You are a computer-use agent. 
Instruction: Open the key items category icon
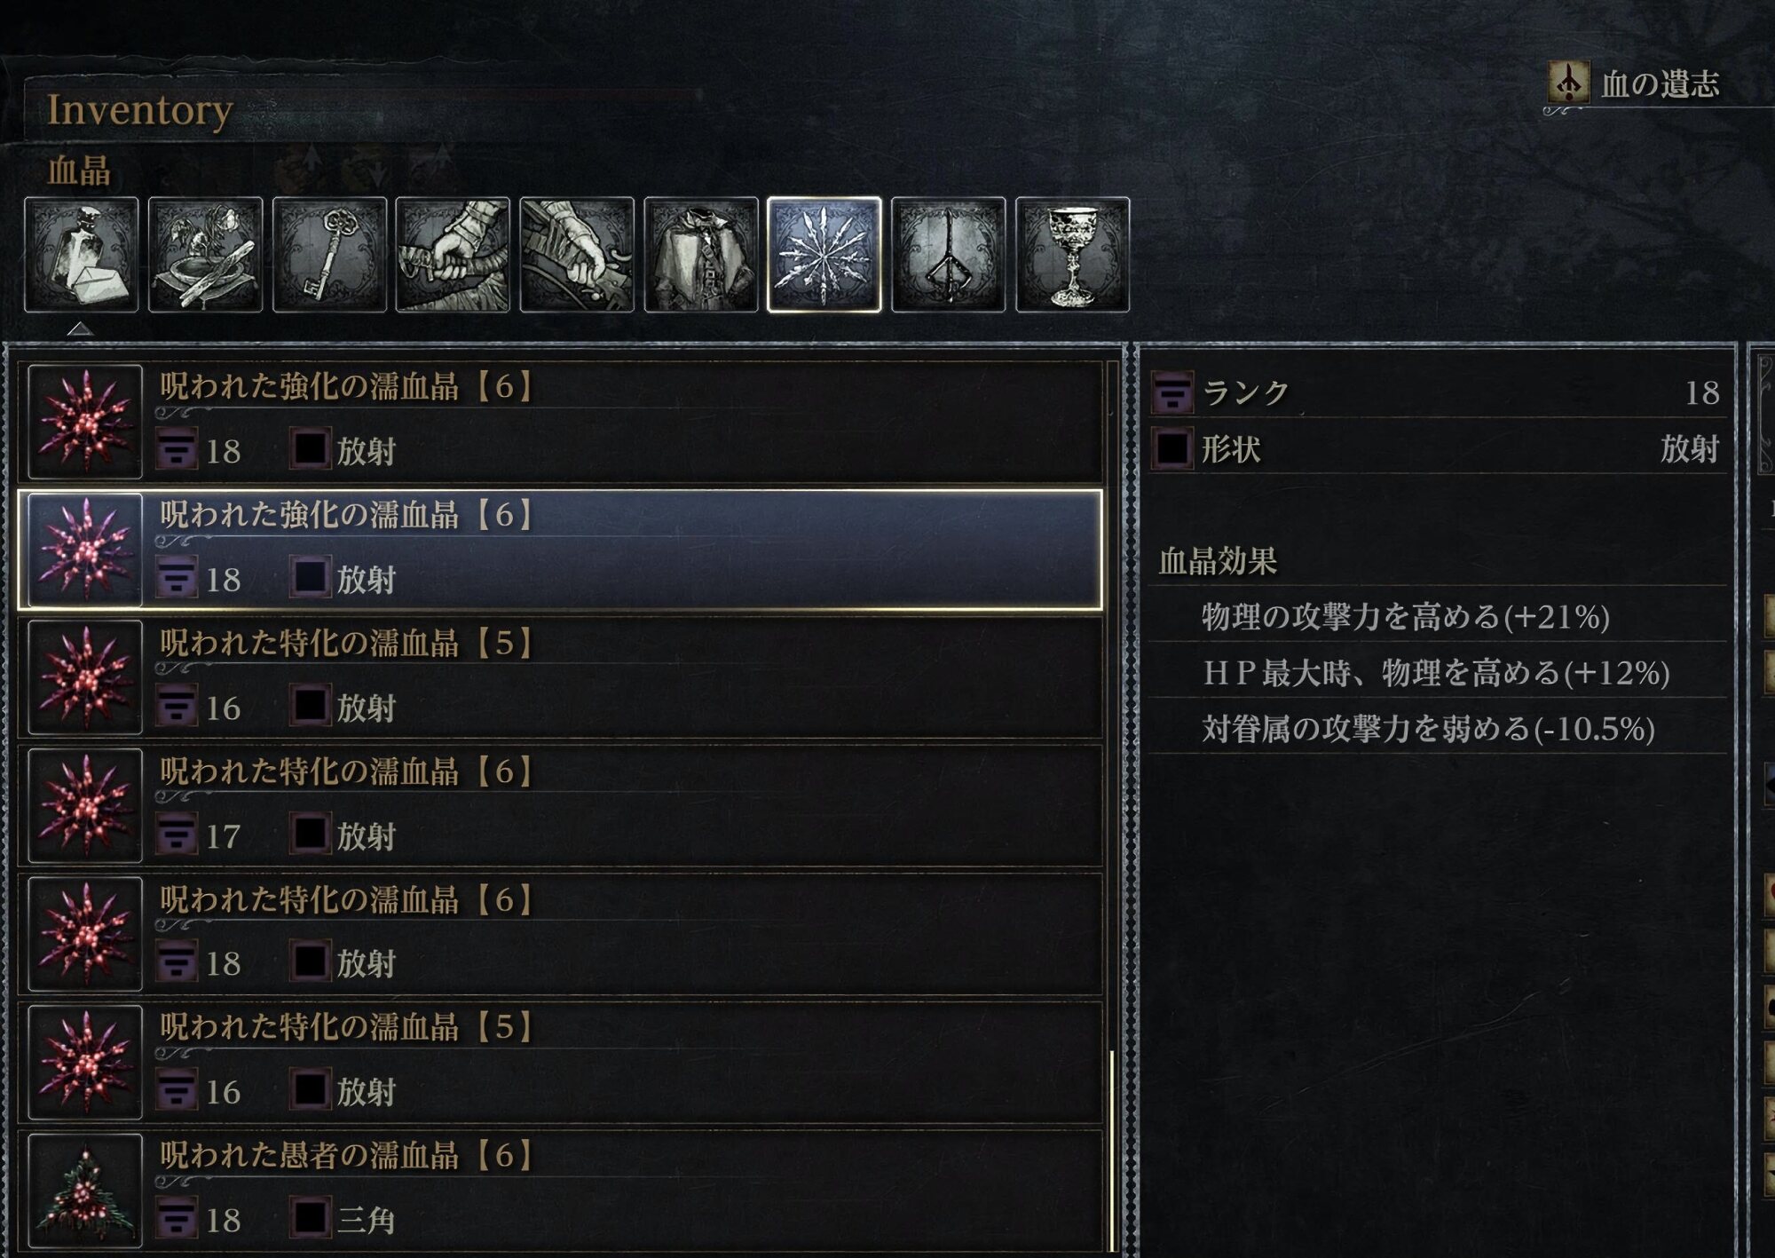click(x=329, y=255)
